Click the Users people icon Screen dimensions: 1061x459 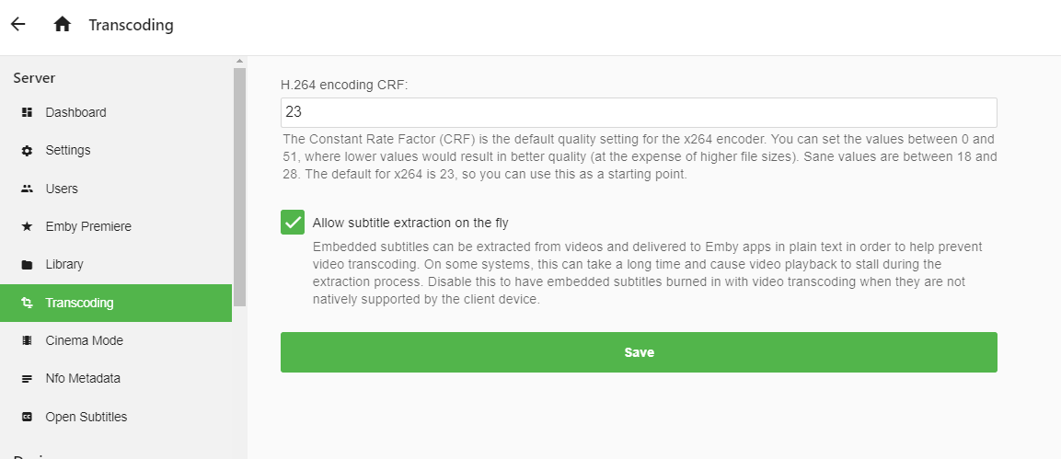pos(27,189)
